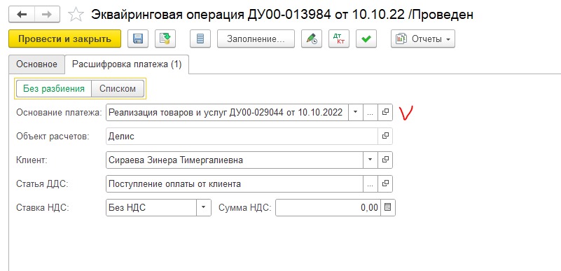Add document to favorites with star
The width and height of the screenshot is (561, 271).
pos(76,15)
